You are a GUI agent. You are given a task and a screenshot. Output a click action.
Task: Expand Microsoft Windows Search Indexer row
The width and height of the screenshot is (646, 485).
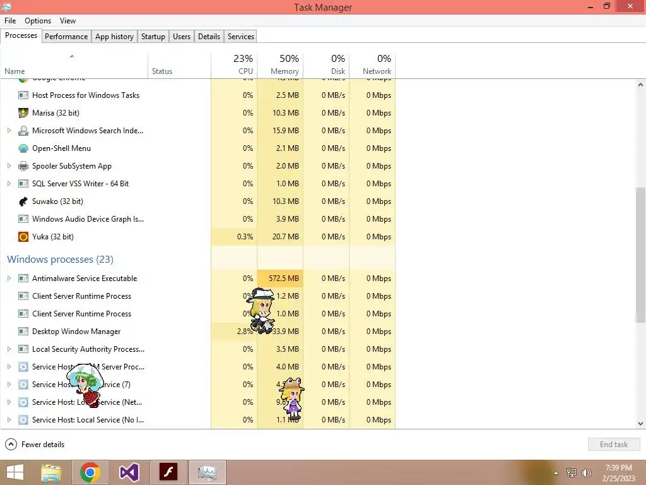tap(9, 131)
